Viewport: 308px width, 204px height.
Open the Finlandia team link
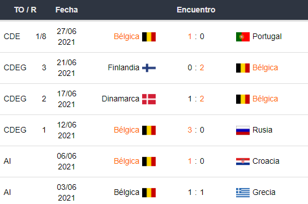click(123, 67)
